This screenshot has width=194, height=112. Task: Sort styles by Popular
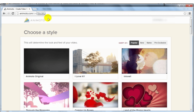click(134, 43)
